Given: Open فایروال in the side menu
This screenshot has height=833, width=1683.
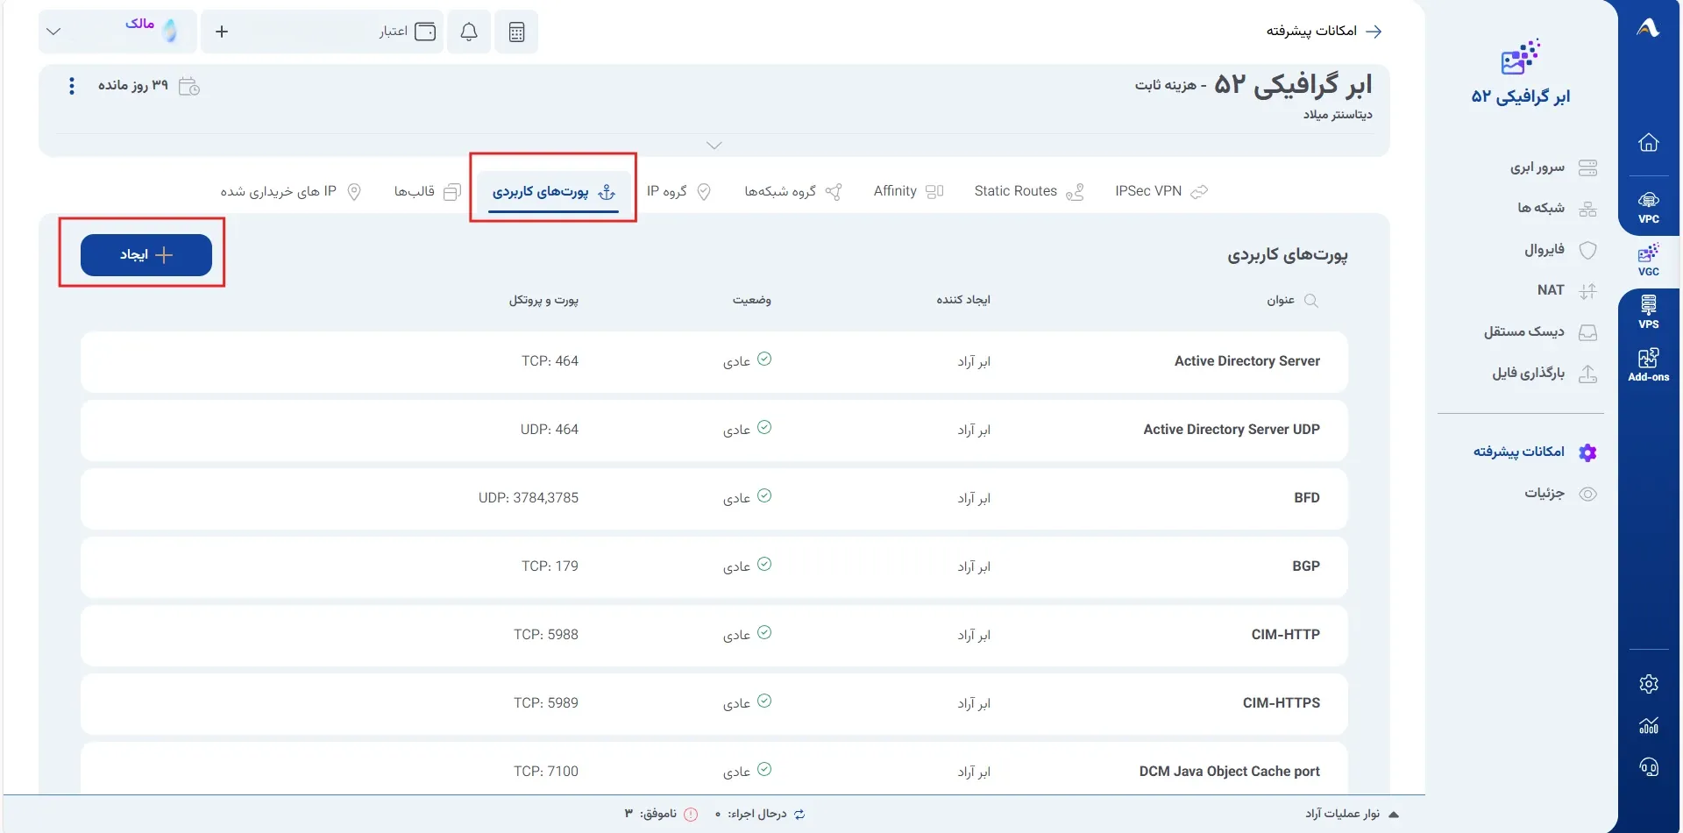Looking at the screenshot, I should [1560, 250].
